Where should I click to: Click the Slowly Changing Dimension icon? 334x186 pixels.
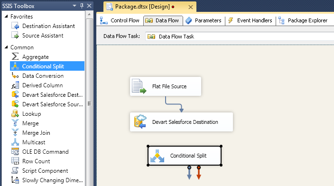(x=15, y=180)
